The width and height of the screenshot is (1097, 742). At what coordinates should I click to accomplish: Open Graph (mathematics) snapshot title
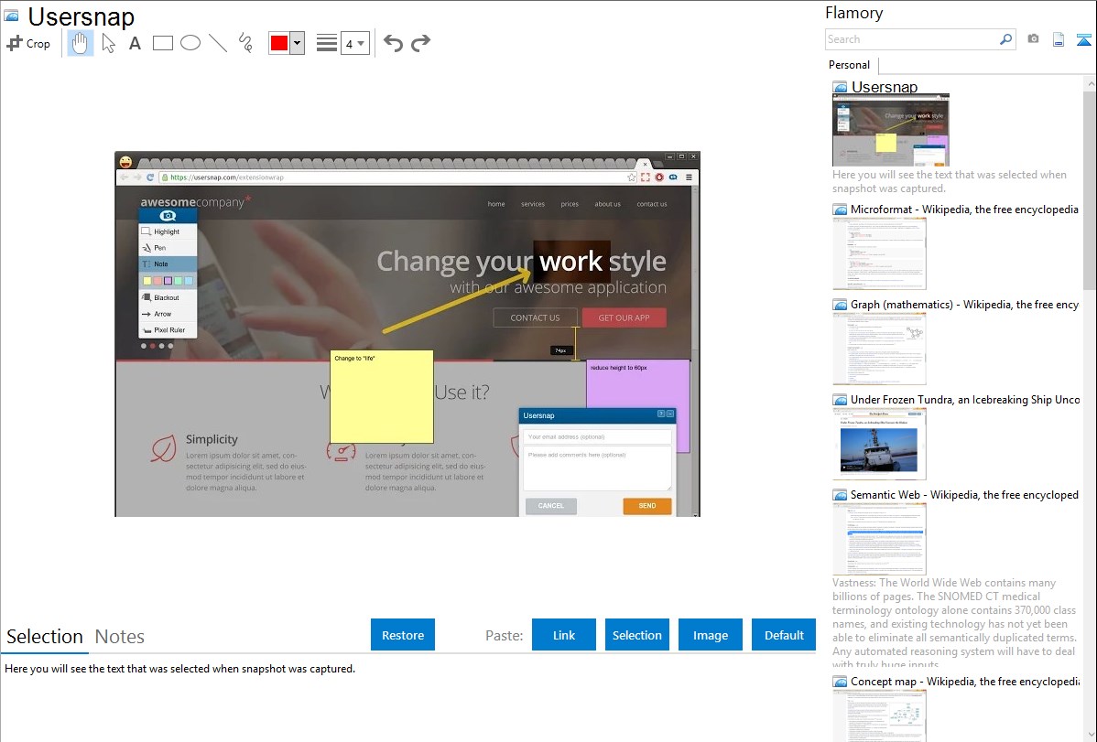964,305
